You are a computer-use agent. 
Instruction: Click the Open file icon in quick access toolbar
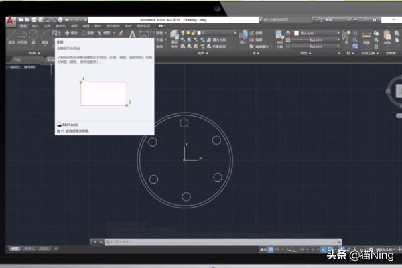click(x=27, y=19)
